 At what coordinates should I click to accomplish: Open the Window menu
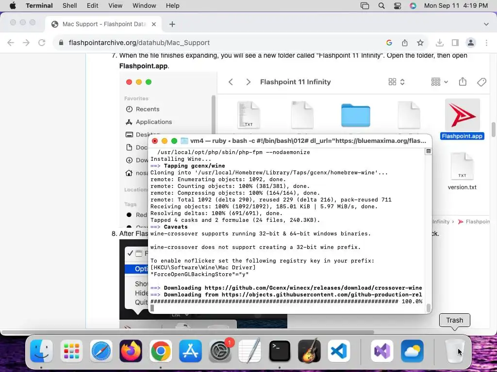coord(144,6)
